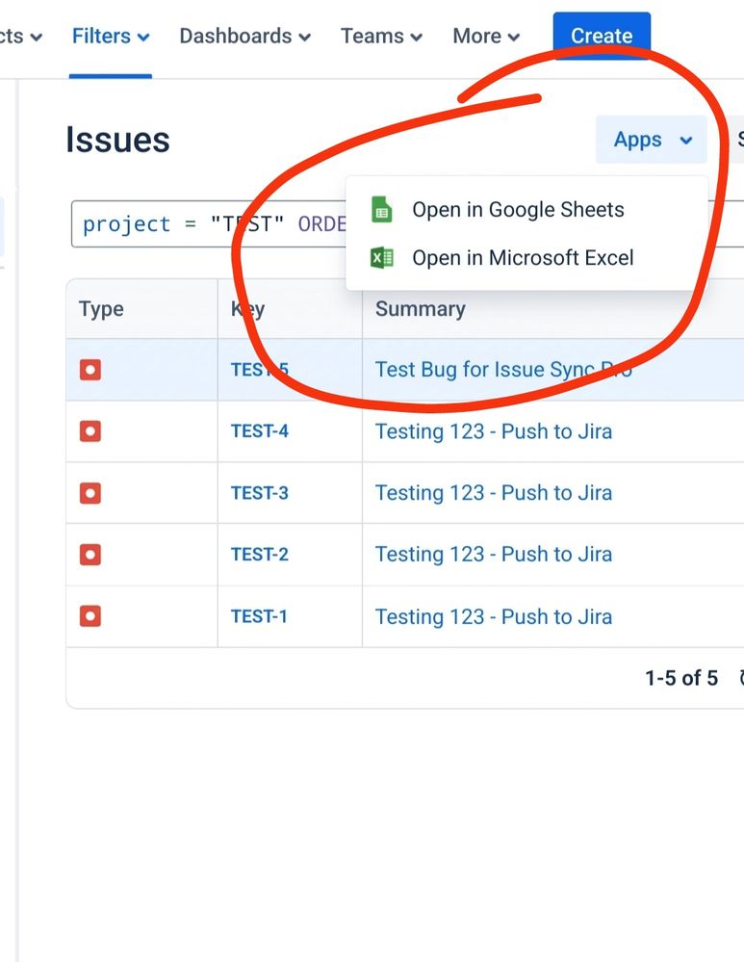Click the Google Sheets green icon
This screenshot has width=744, height=962.
tap(381, 210)
